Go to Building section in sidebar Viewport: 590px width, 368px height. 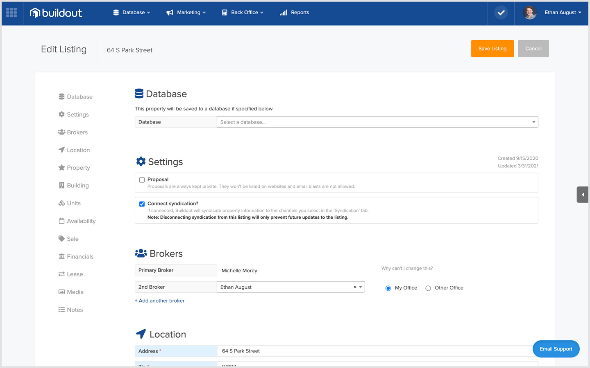(x=77, y=186)
